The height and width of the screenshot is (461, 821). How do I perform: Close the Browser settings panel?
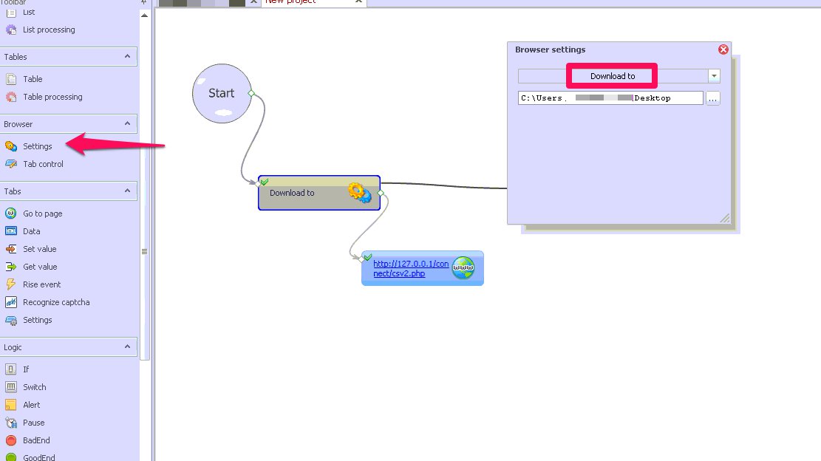[723, 49]
